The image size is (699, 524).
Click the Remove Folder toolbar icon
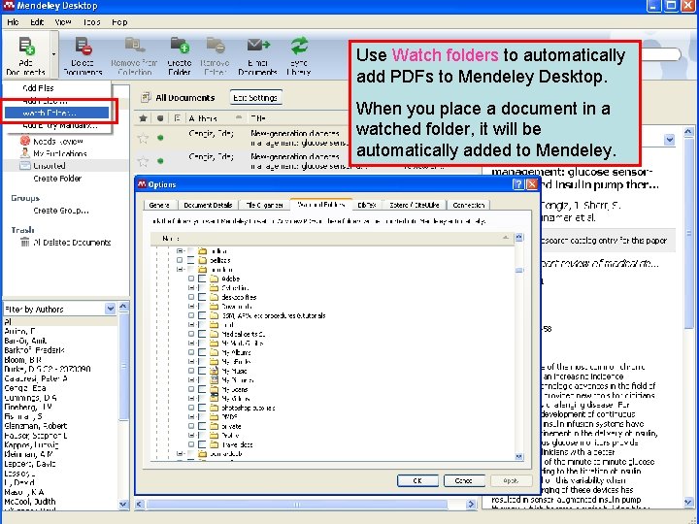[216, 46]
